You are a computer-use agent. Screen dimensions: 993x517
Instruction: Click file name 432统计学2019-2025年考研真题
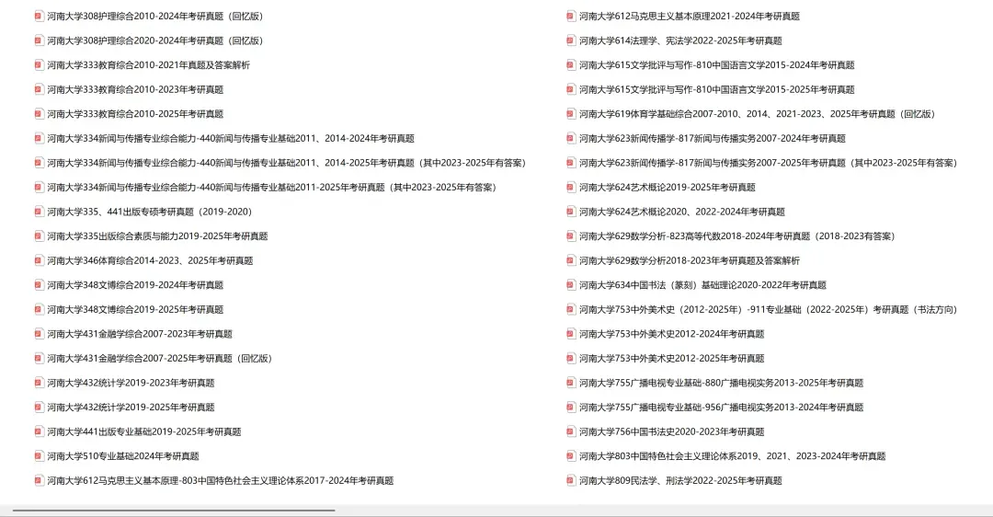131,408
